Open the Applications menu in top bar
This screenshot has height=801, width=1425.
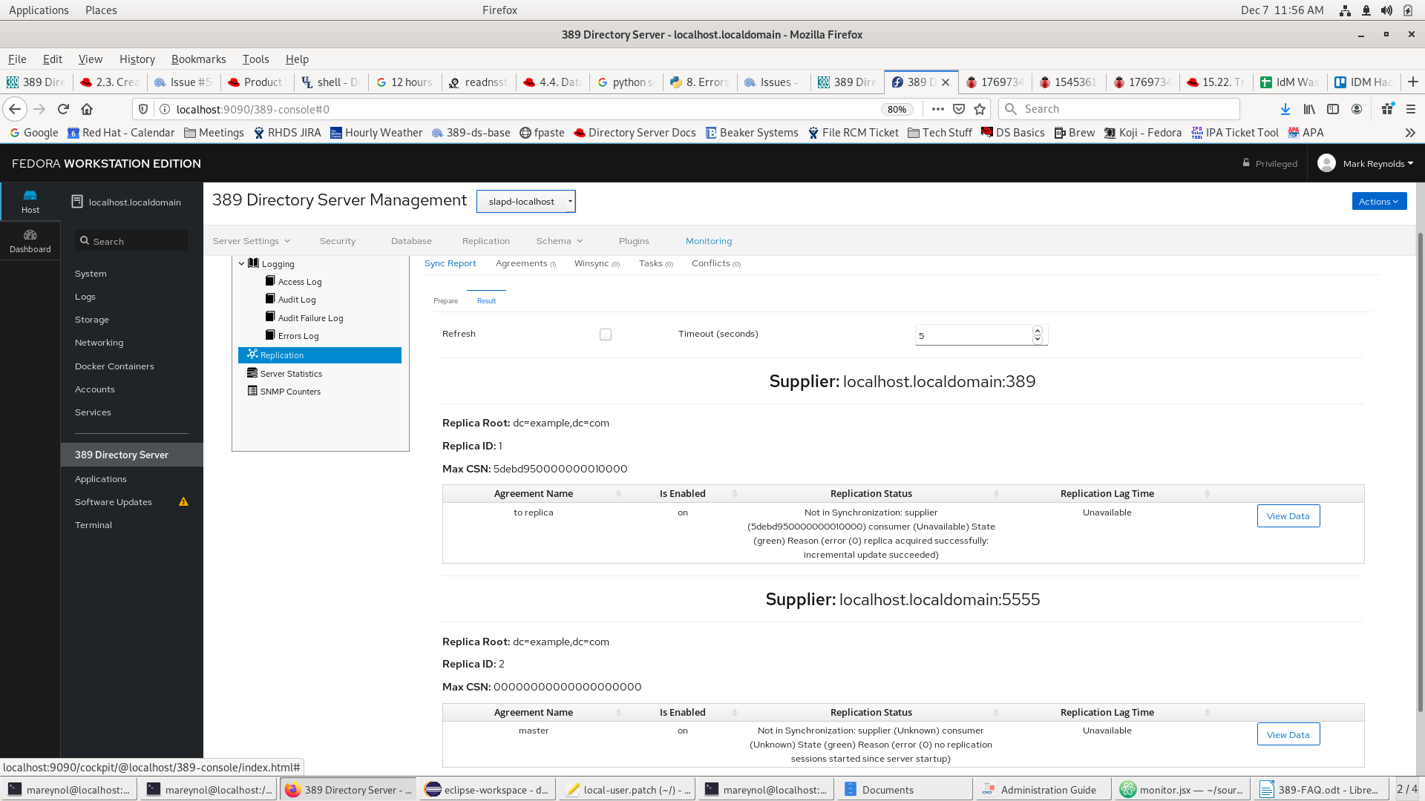coord(39,10)
